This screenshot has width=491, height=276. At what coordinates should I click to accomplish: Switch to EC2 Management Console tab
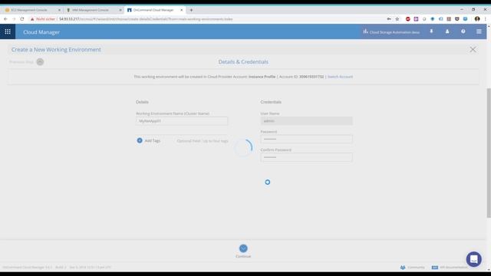tap(31, 10)
